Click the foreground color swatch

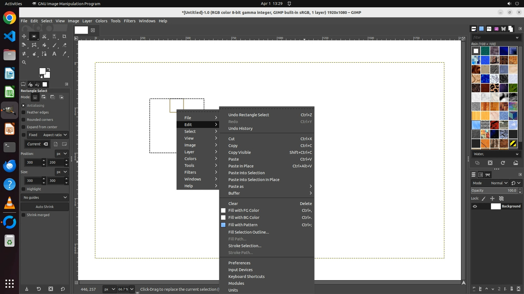pyautogui.click(x=42, y=71)
